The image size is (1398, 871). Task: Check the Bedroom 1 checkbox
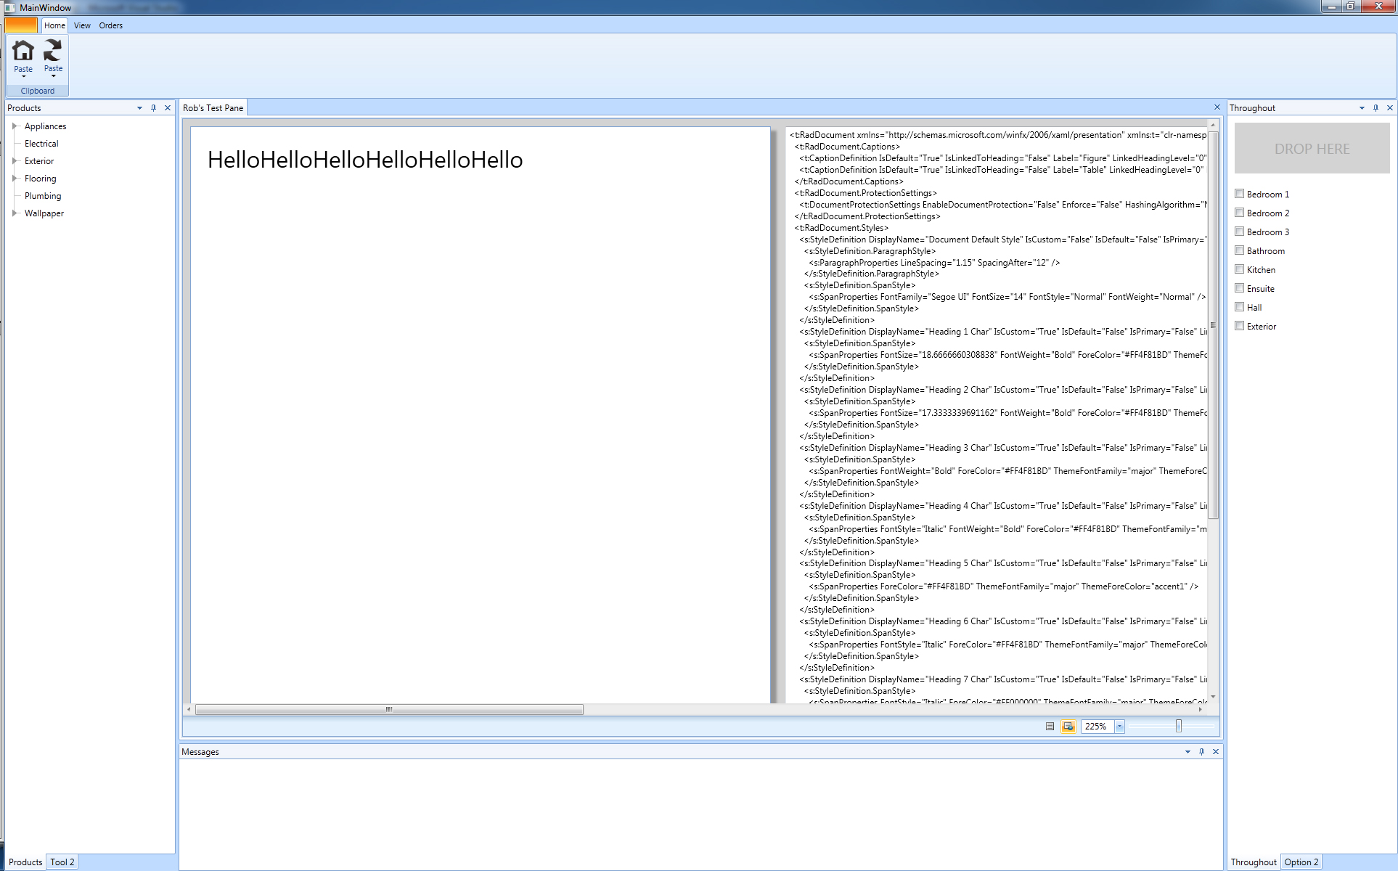(1240, 194)
